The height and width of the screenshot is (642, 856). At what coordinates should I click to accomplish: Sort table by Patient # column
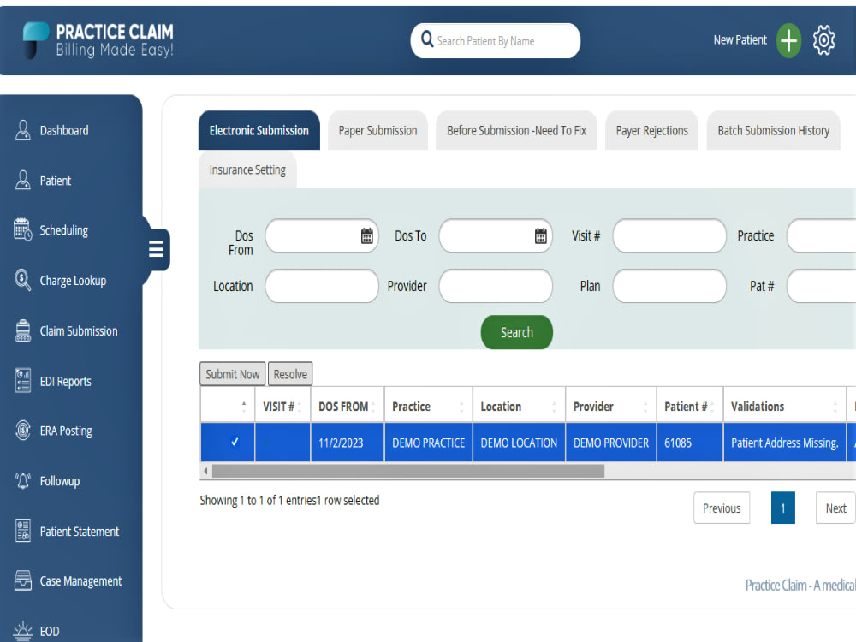[x=690, y=406]
